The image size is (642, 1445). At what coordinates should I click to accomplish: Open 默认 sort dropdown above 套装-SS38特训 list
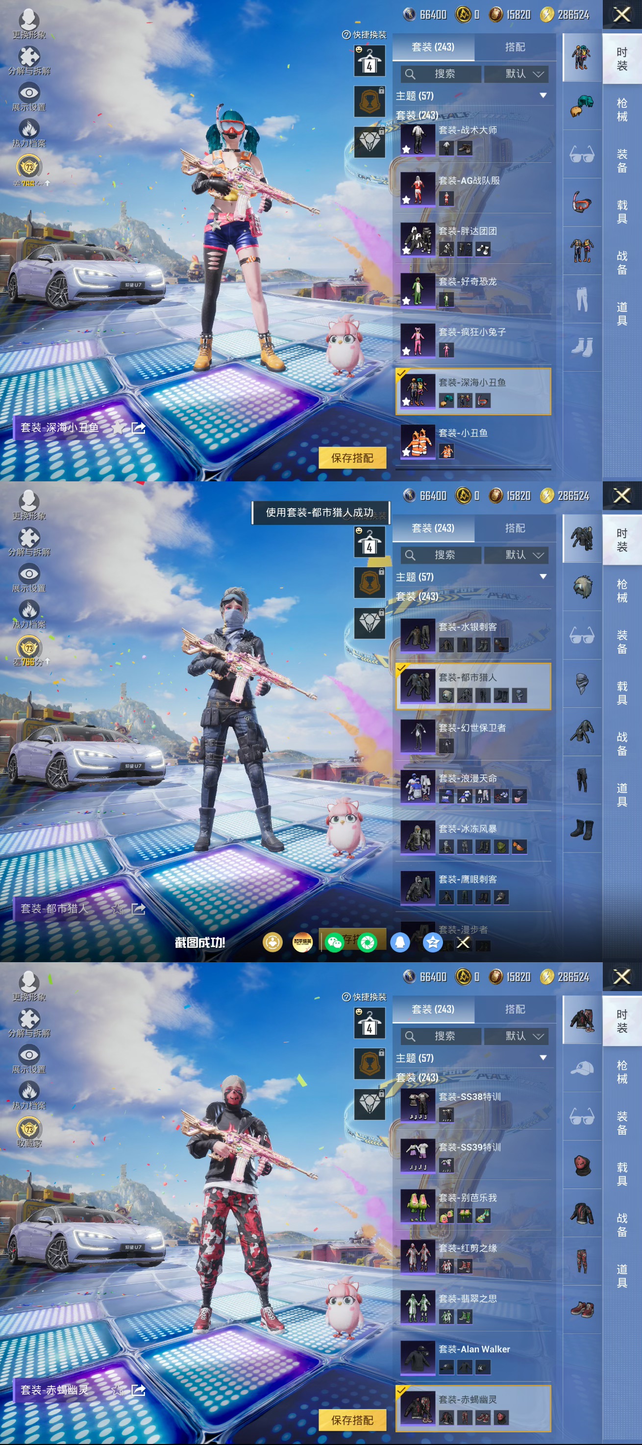pos(517,1036)
